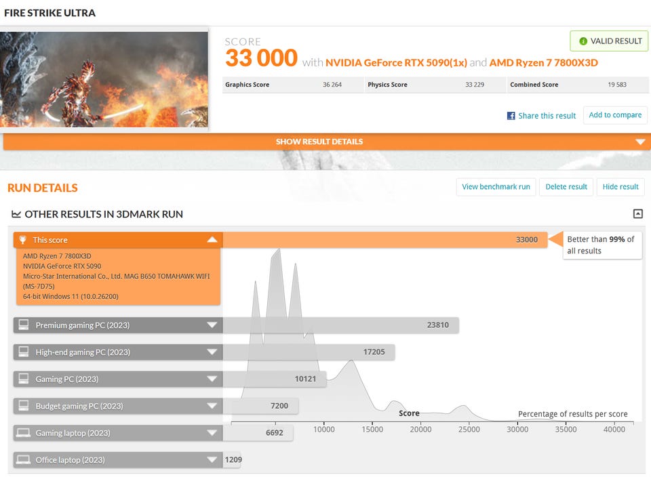Viewport: 651px width, 477px height.
Task: Click laptop icon beside Office laptop (2023)
Action: point(23,459)
